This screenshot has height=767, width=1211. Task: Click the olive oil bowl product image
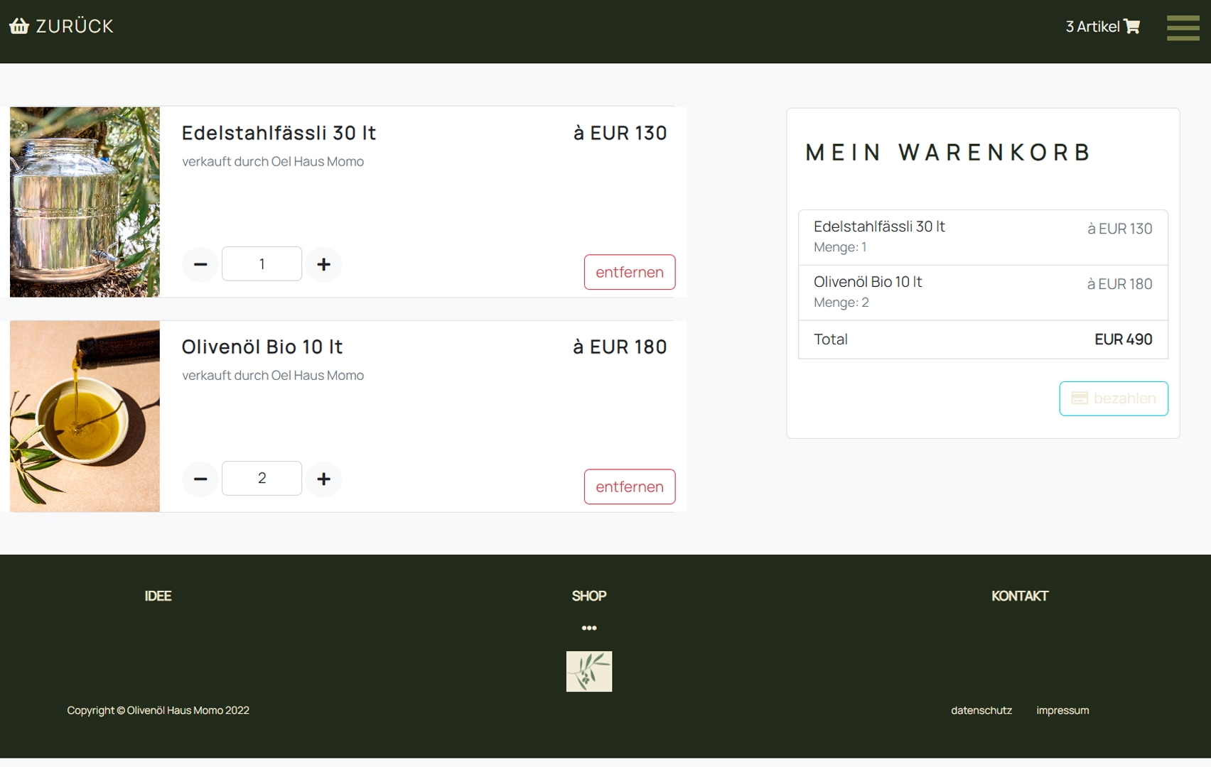[x=85, y=416]
